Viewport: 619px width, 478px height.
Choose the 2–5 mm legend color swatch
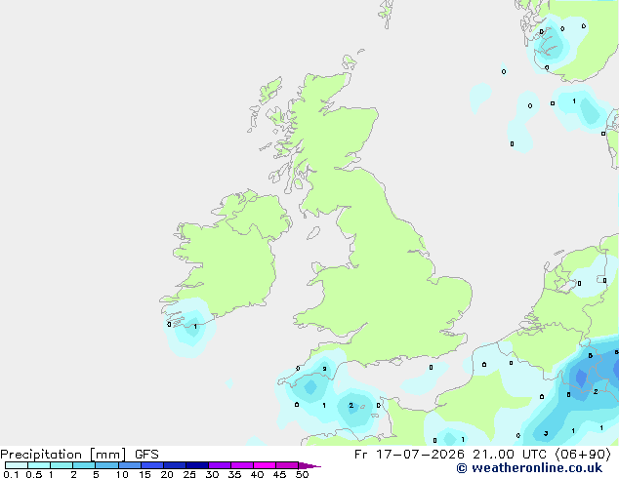[x=84, y=465]
